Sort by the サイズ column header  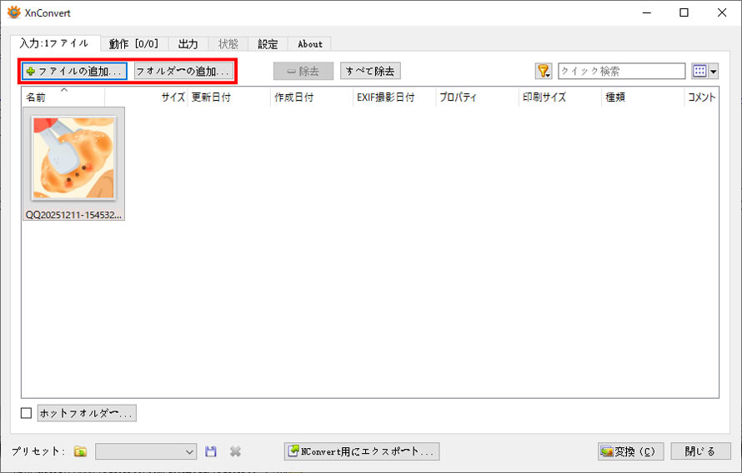(146, 97)
